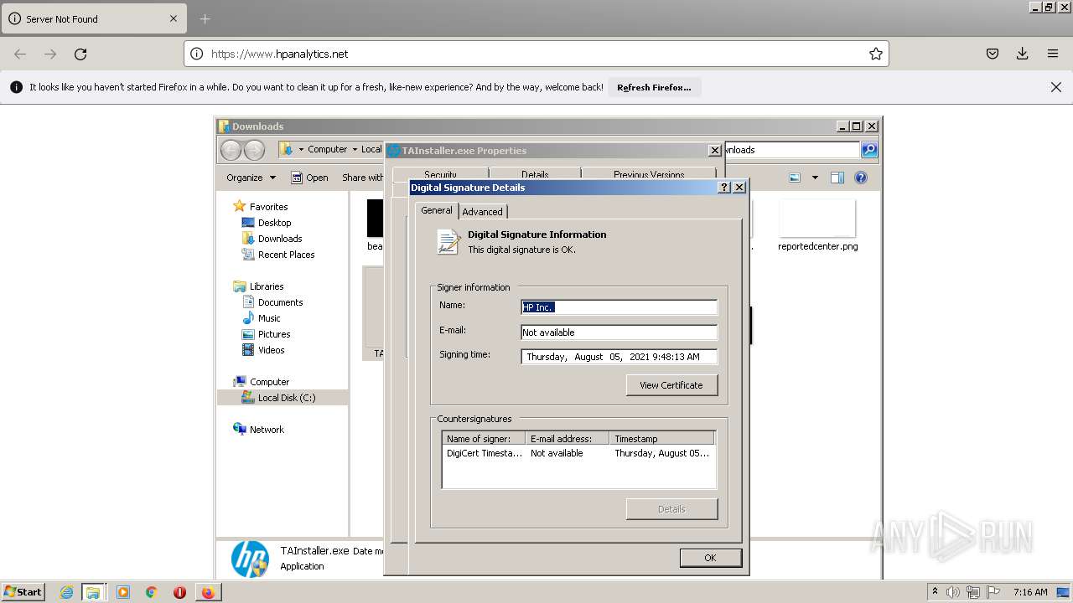
Task: Click the dialog Help question mark button
Action: pyautogui.click(x=725, y=188)
